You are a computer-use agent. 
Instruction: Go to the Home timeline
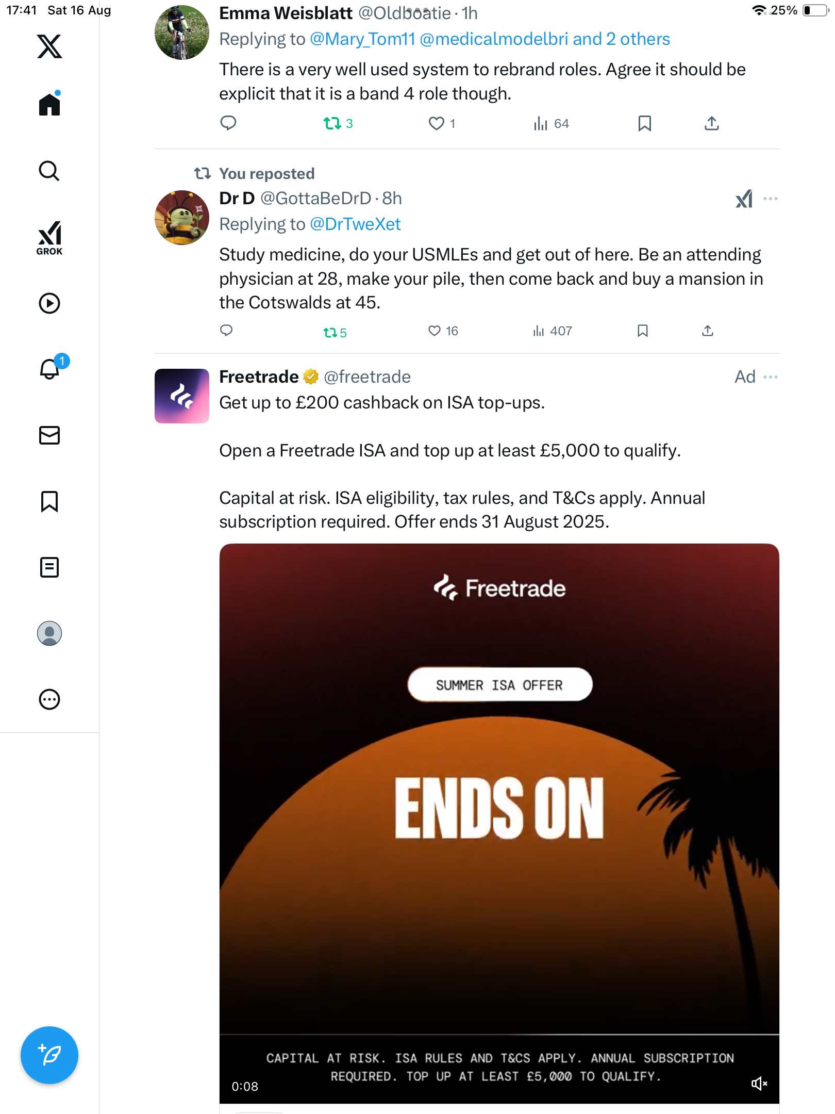49,105
